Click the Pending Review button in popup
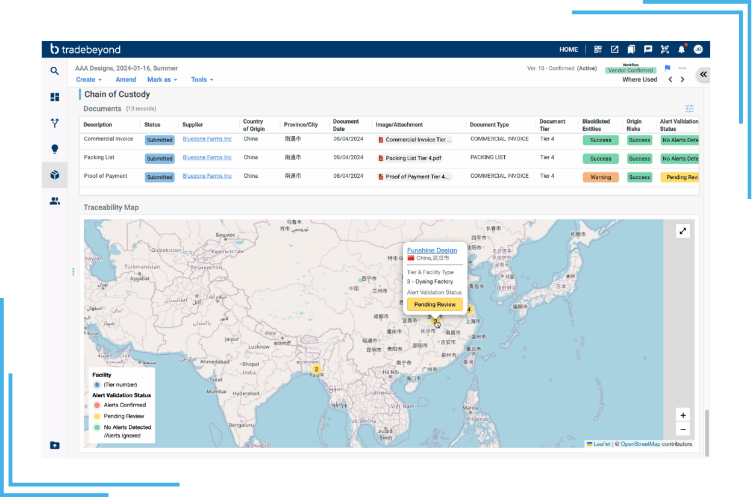Screen dimensions: 753x497 (434, 304)
